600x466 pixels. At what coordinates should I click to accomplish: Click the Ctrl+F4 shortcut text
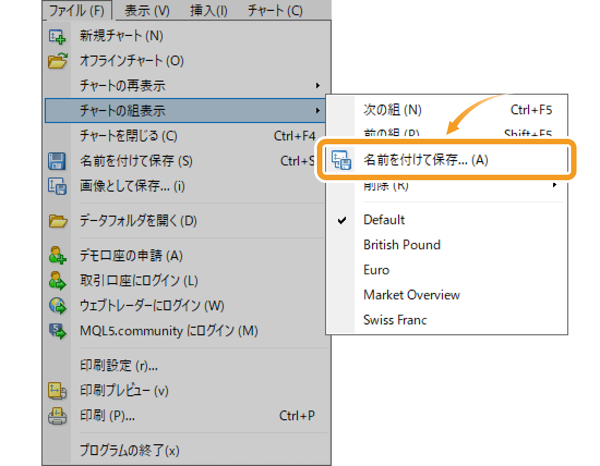click(294, 136)
